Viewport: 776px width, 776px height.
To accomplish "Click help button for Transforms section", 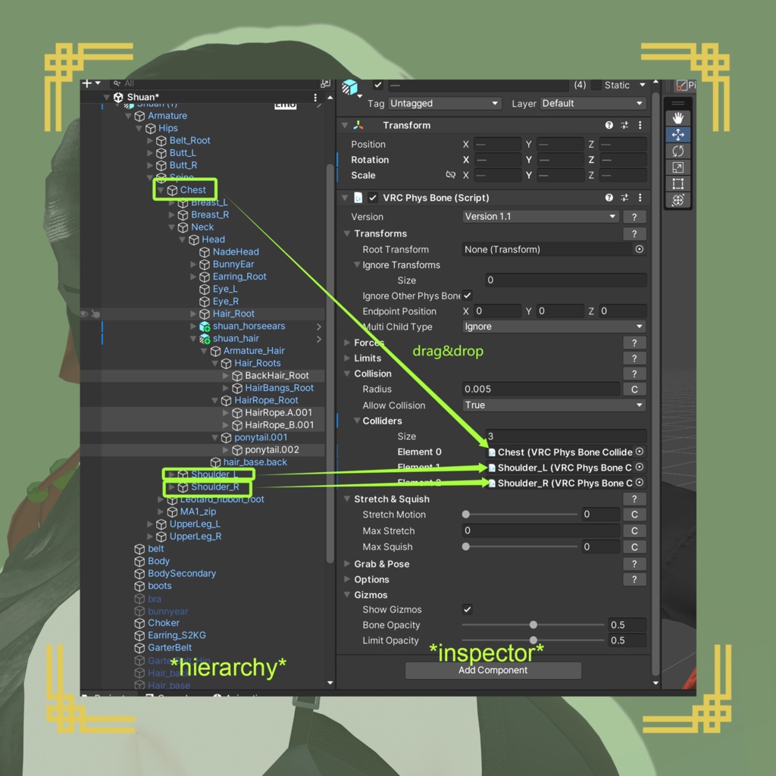I will [634, 233].
